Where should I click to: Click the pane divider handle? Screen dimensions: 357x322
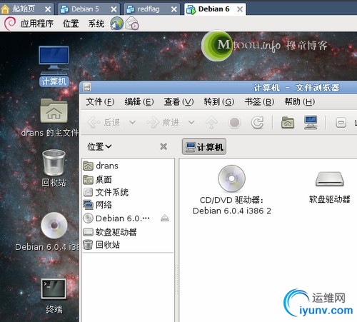point(177,280)
